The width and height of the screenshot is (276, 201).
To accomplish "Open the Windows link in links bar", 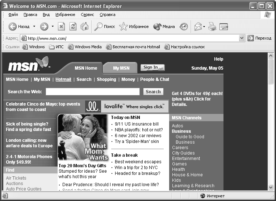I will (x=33, y=47).
